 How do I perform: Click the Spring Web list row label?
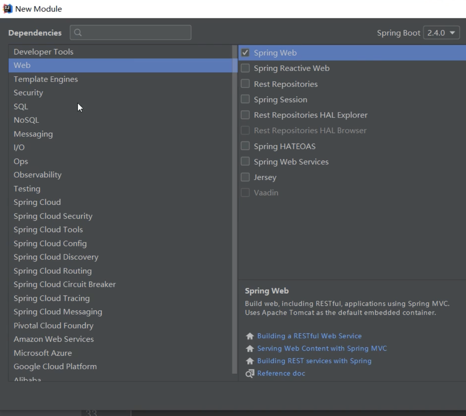click(x=275, y=53)
